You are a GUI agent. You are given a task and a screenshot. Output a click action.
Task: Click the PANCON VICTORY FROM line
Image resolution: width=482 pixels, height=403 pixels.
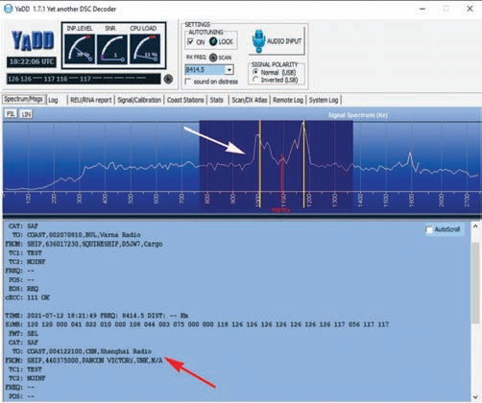[x=84, y=360]
